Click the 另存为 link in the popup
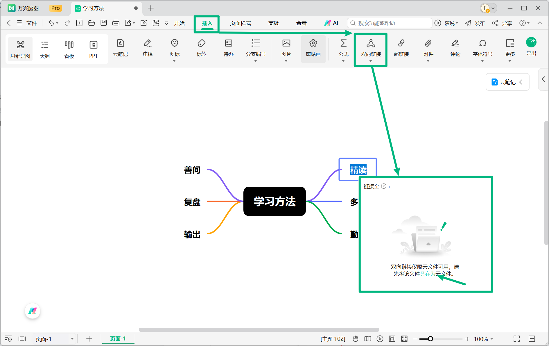The width and height of the screenshot is (549, 346). 428,274
